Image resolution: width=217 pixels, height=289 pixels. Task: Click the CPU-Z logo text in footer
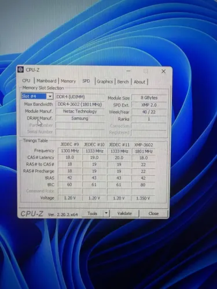32,214
